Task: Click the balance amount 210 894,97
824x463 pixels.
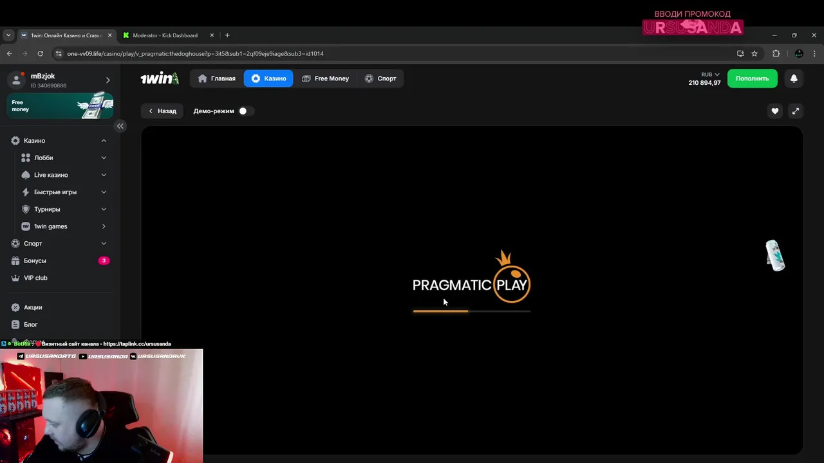Action: tap(704, 83)
